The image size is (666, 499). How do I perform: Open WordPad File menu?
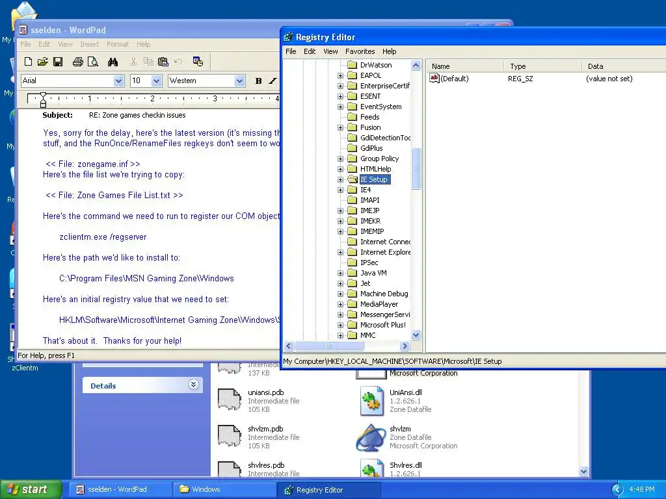[x=25, y=44]
